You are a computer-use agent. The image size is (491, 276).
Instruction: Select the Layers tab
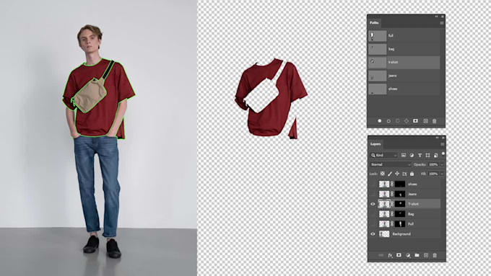tap(375, 144)
